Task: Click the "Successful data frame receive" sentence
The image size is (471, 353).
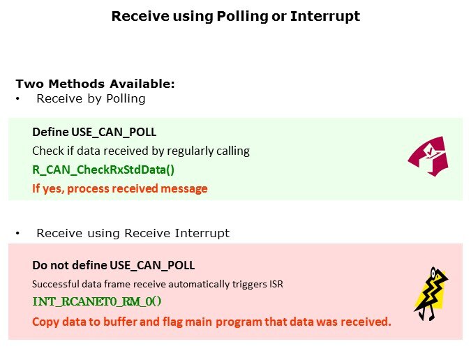Action: [x=157, y=284]
